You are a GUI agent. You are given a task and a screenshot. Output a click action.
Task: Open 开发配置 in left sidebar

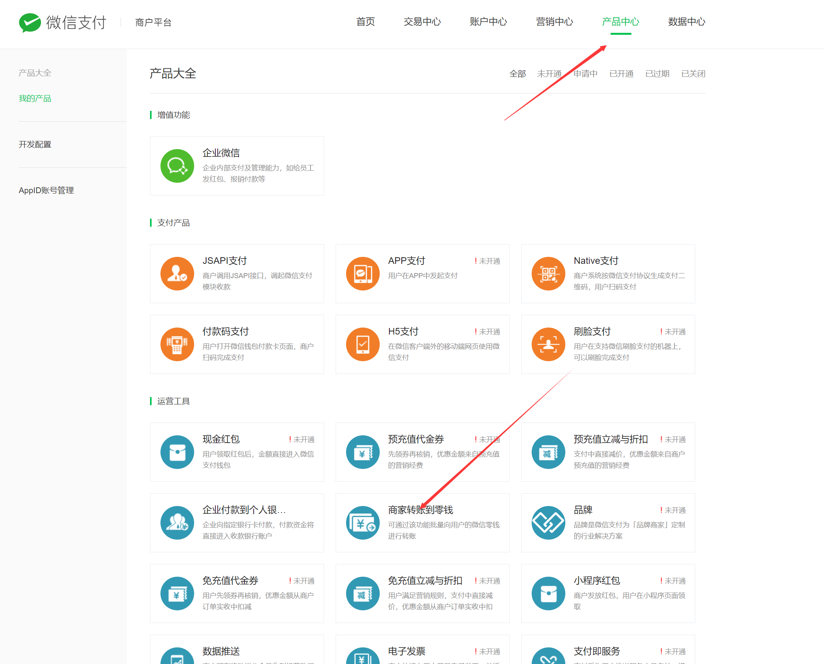pos(35,144)
